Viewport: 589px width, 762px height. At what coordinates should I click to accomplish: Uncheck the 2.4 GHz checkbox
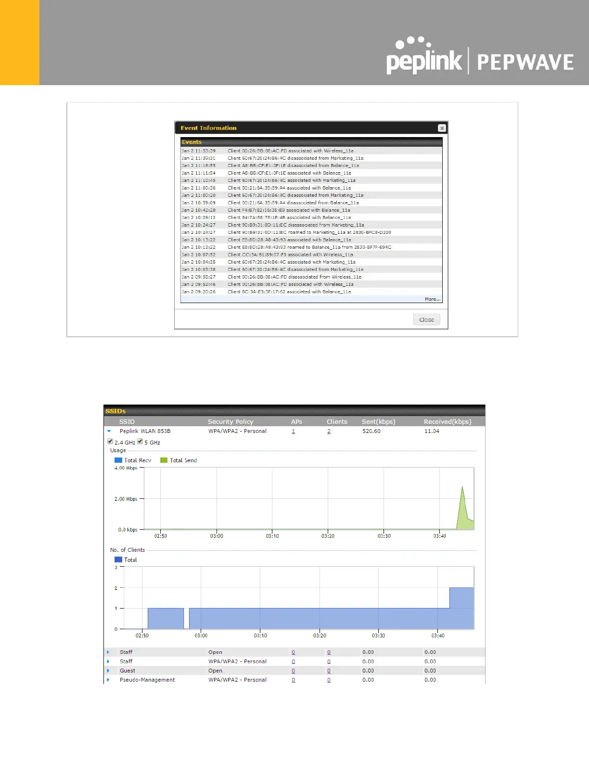click(110, 441)
